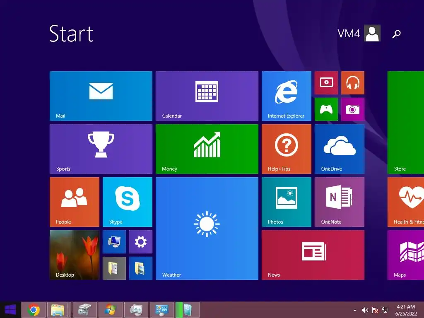Viewport: 424px width, 318px height.
Task: Launch the green Games controller tile
Action: 326,109
